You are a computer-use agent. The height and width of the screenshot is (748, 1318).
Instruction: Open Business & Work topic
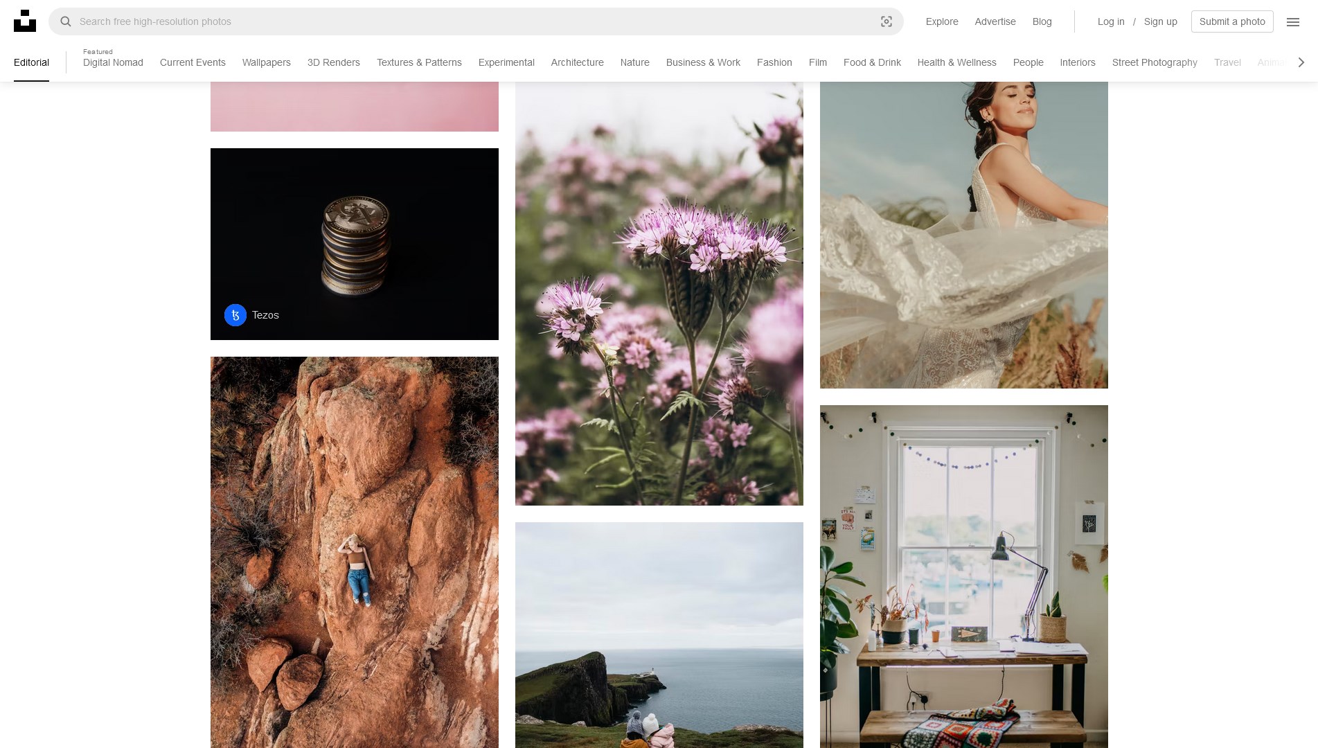point(703,62)
